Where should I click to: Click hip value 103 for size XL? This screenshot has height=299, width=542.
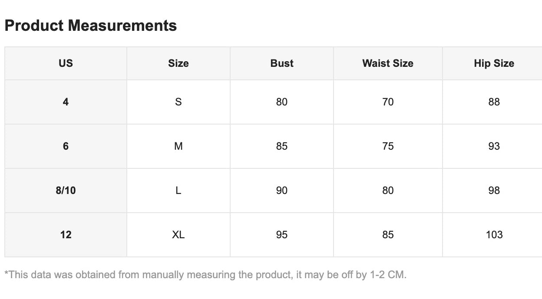coord(494,235)
